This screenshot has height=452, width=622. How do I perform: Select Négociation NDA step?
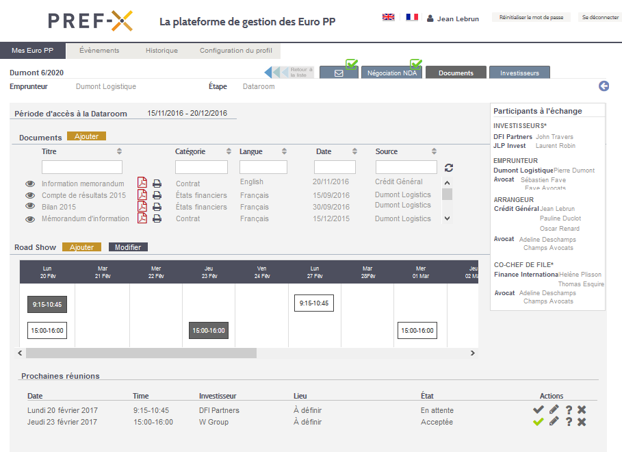392,73
